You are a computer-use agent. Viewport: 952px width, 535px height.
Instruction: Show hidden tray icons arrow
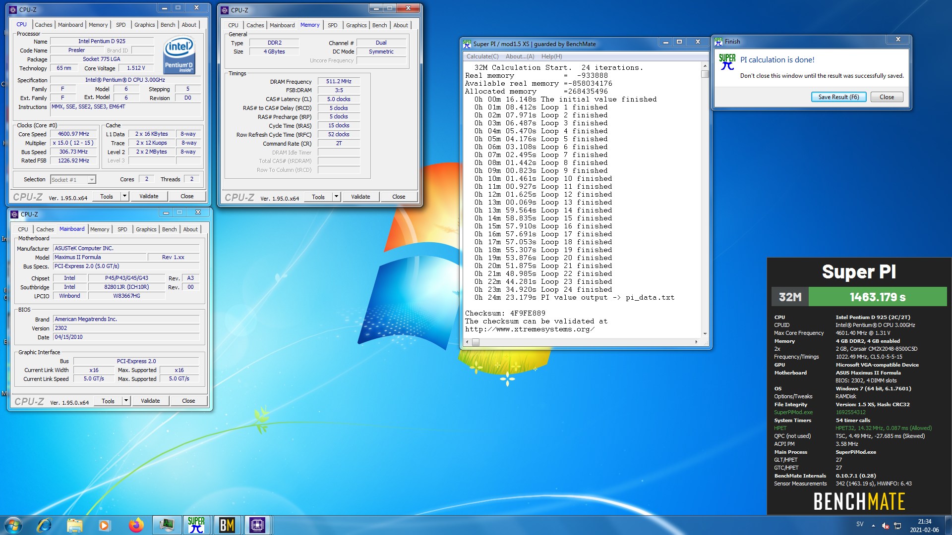(873, 526)
